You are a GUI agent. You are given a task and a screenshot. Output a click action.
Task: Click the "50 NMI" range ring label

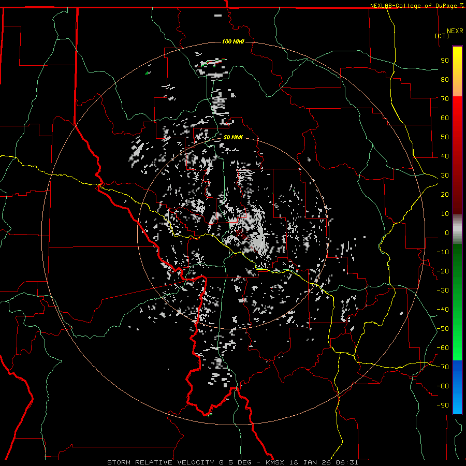(x=233, y=137)
